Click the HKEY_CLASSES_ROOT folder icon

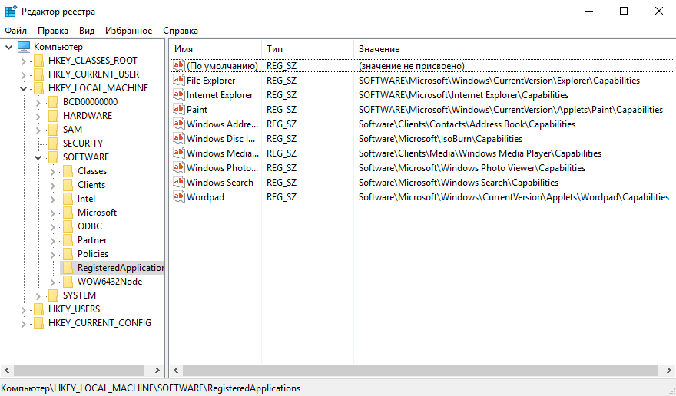coord(39,61)
